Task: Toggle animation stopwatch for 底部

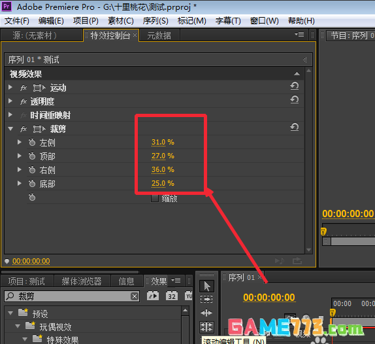Action: [x=32, y=184]
